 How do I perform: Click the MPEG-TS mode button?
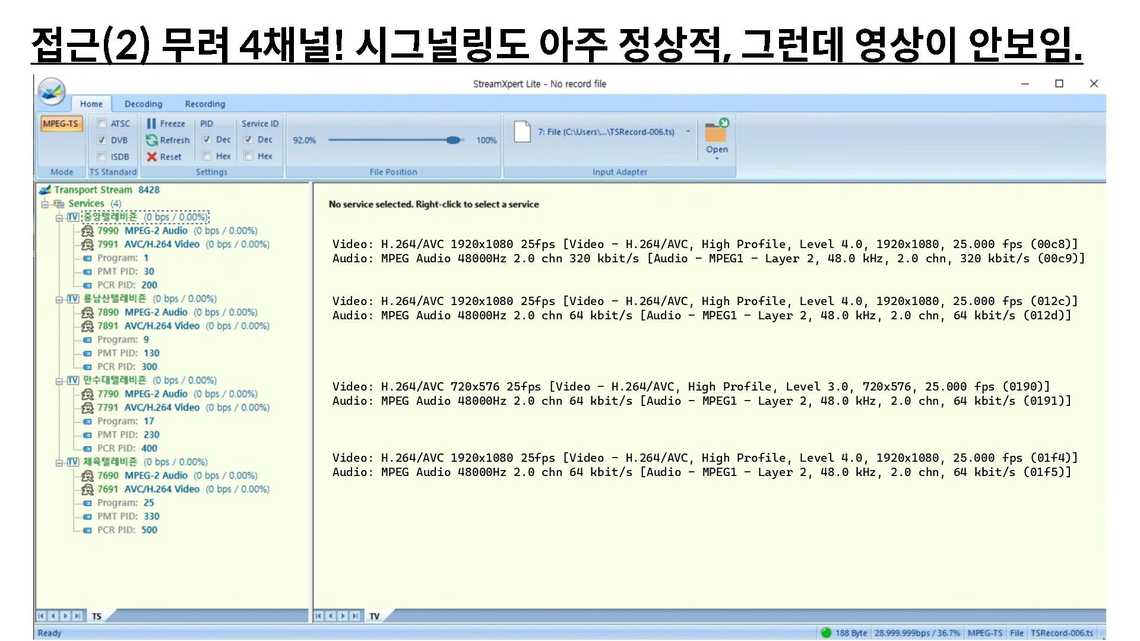coord(61,123)
